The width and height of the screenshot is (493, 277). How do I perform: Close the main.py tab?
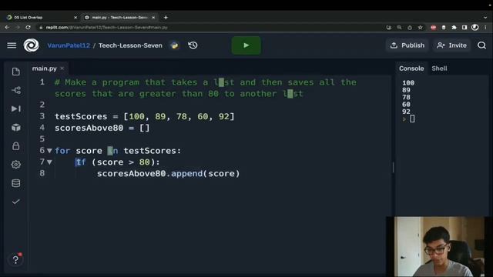[x=62, y=68]
